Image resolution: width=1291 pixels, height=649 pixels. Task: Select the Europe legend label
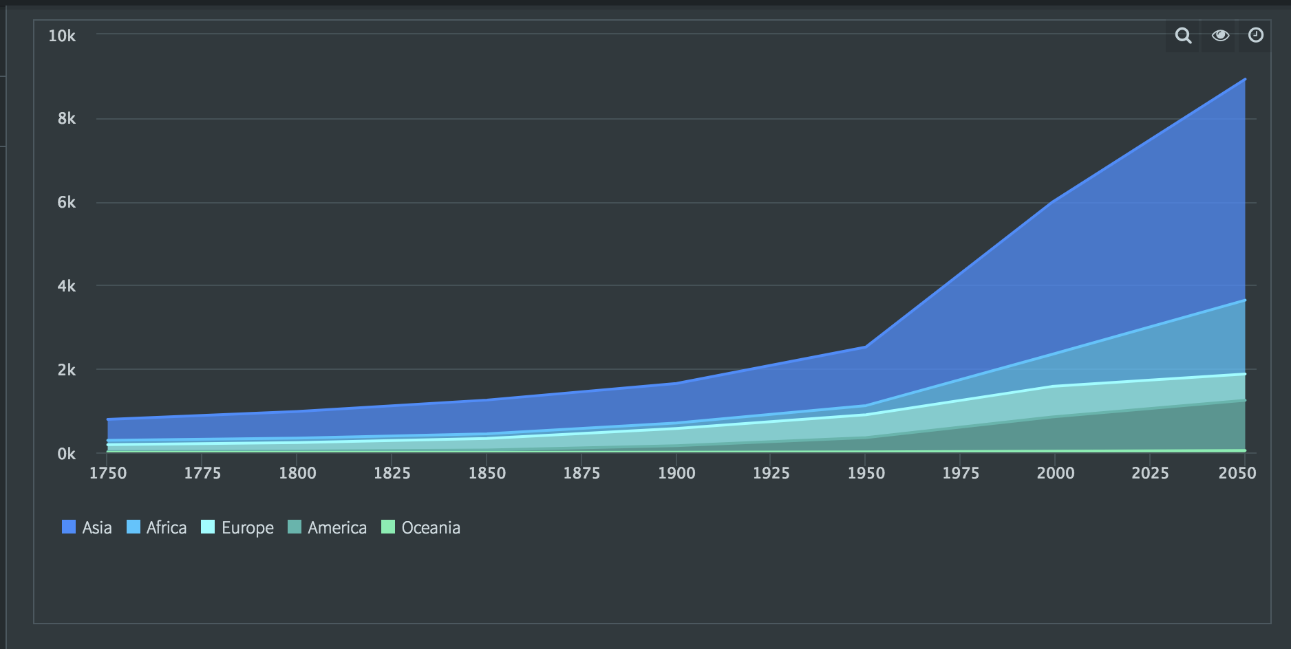[x=247, y=527]
